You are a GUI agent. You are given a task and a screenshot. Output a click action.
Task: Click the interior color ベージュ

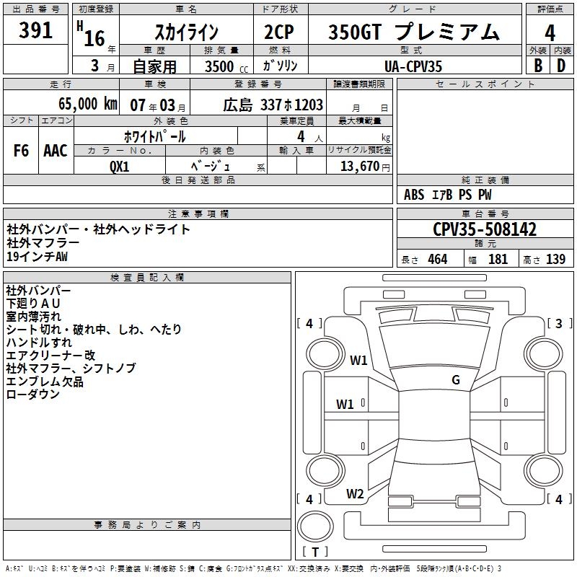click(x=210, y=167)
